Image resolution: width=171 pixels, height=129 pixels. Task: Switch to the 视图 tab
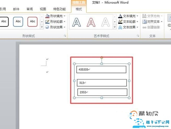click(43, 9)
